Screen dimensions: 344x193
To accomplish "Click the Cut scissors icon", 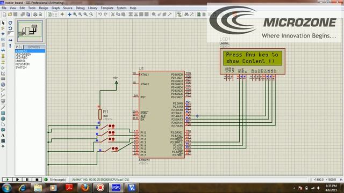I will [113, 14].
